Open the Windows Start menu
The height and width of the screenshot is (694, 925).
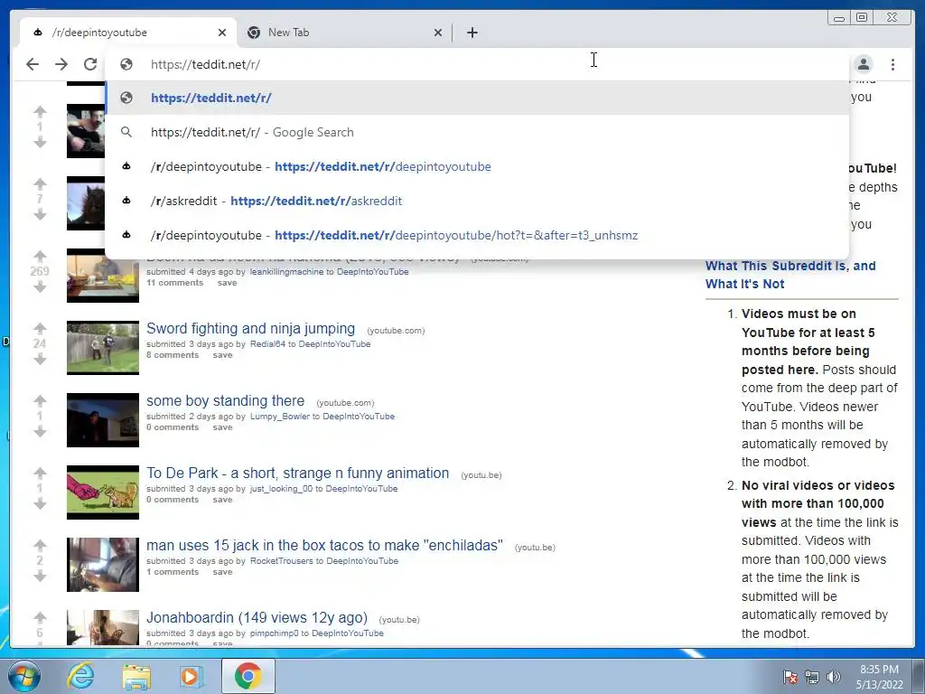pos(23,676)
